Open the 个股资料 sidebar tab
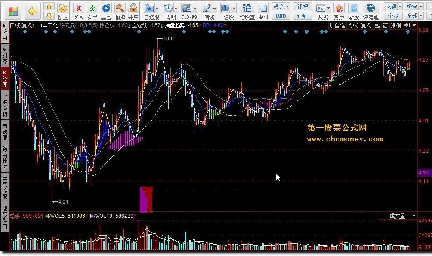Viewport: 432px width, 256px height. tap(5, 105)
